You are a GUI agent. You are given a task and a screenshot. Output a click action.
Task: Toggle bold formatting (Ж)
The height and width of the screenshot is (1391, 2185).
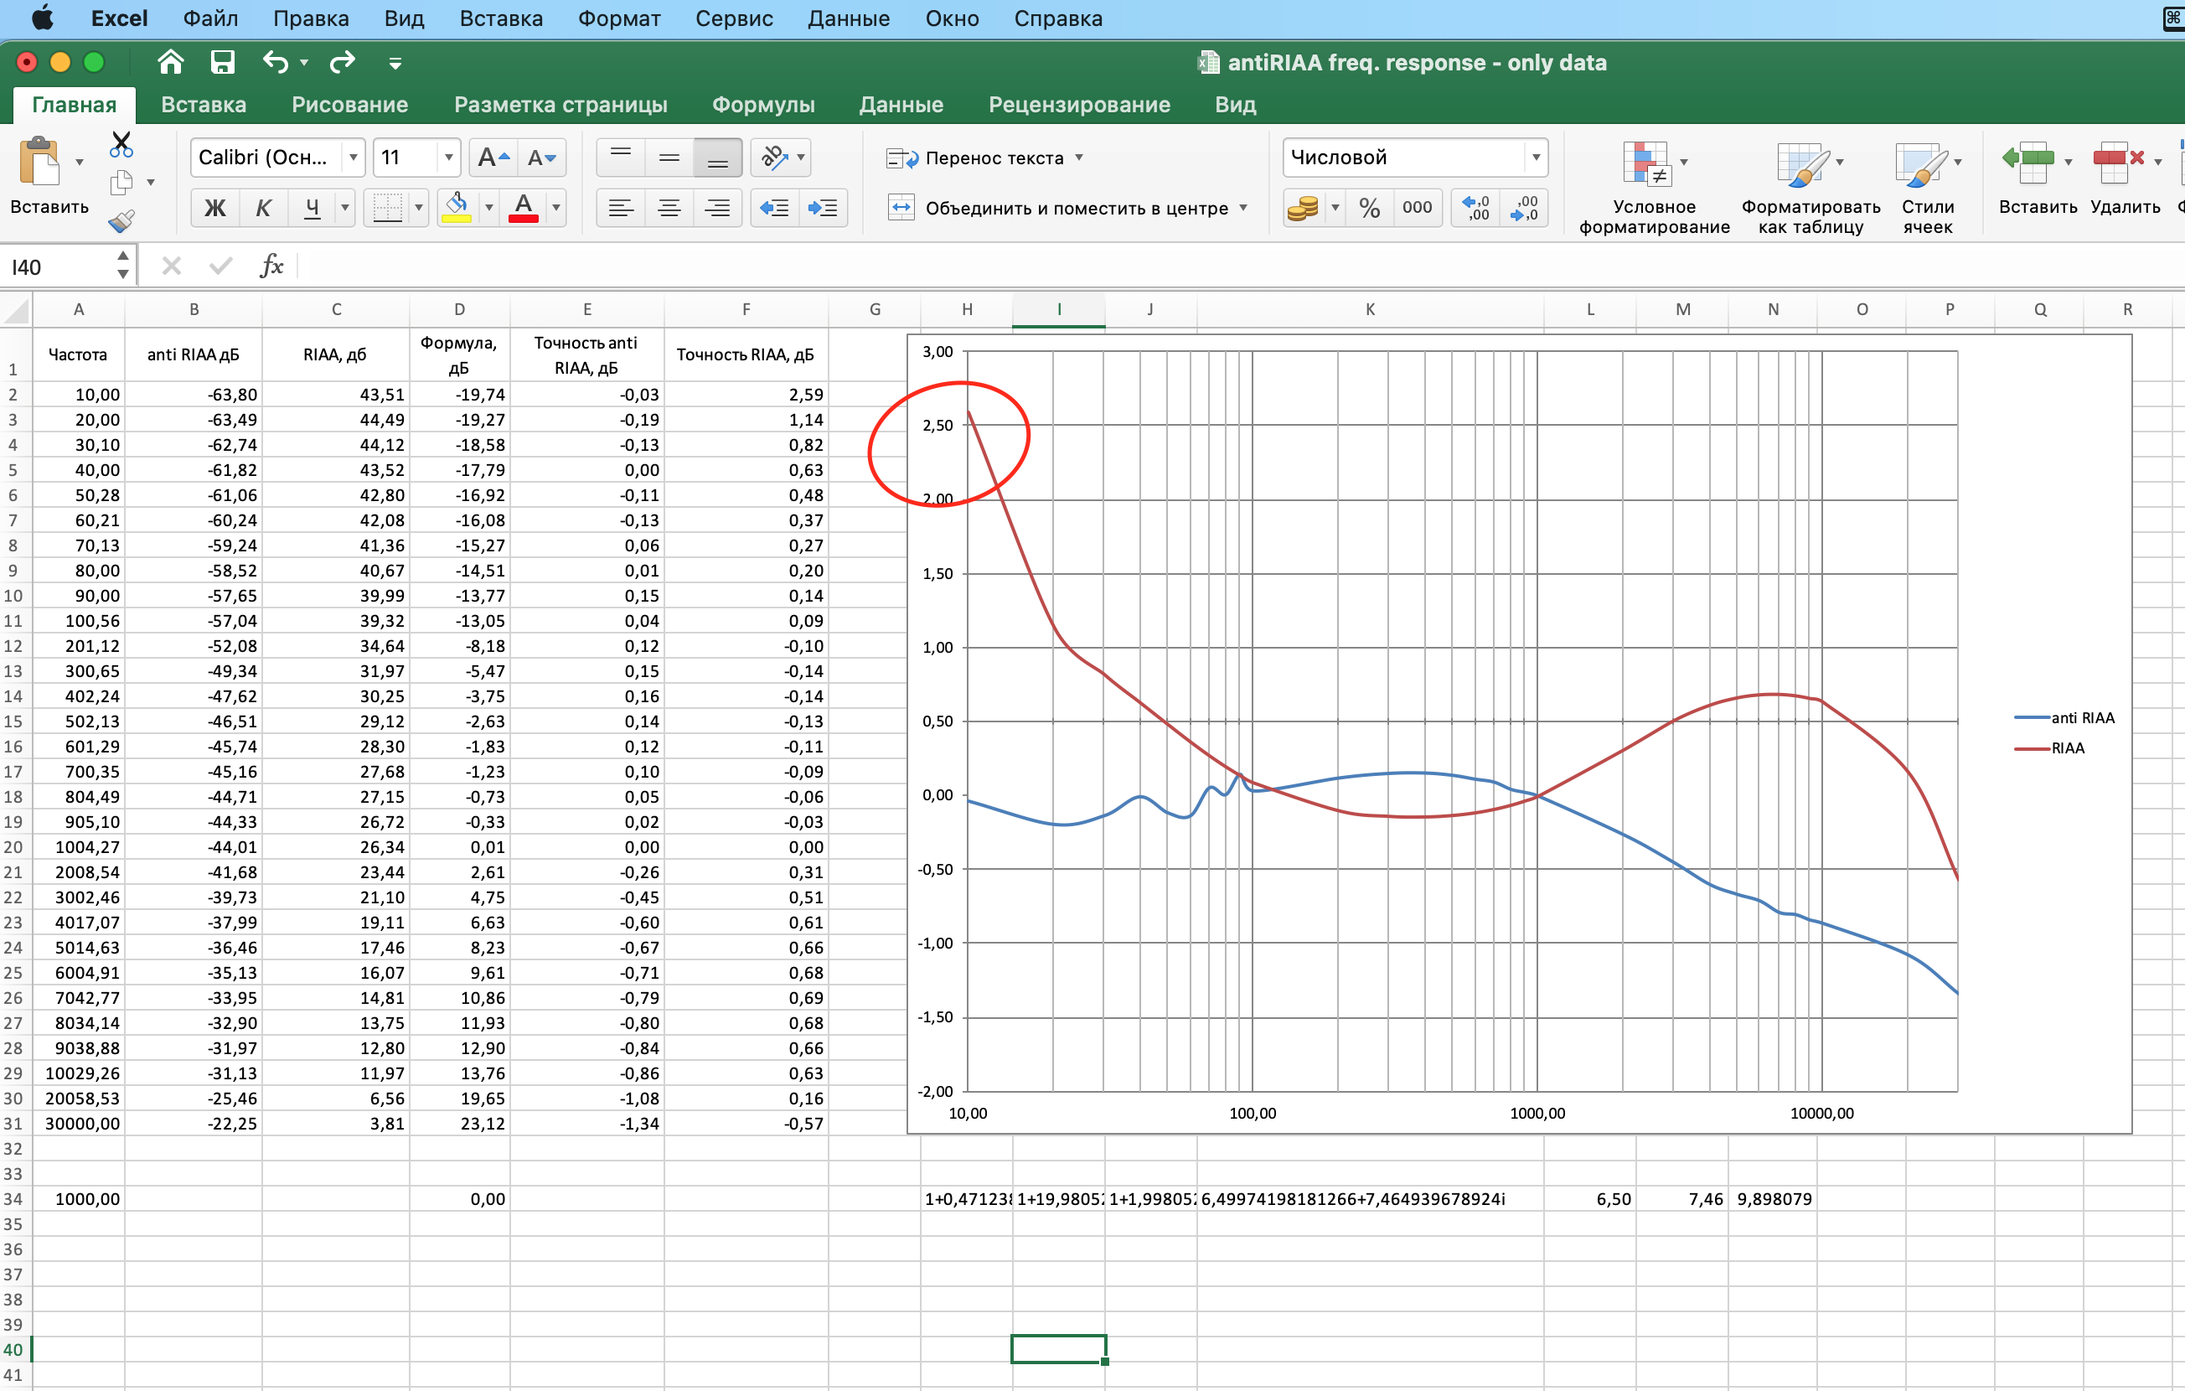click(x=215, y=208)
